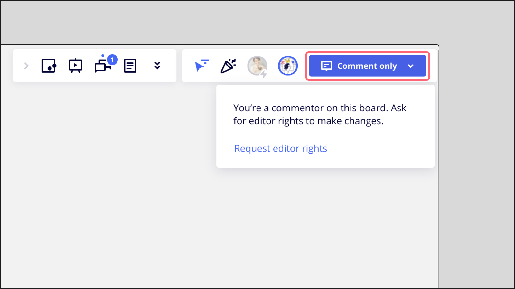Click the party popper reactions icon

[228, 66]
